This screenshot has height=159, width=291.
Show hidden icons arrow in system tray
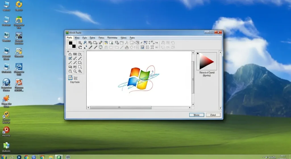point(263,157)
